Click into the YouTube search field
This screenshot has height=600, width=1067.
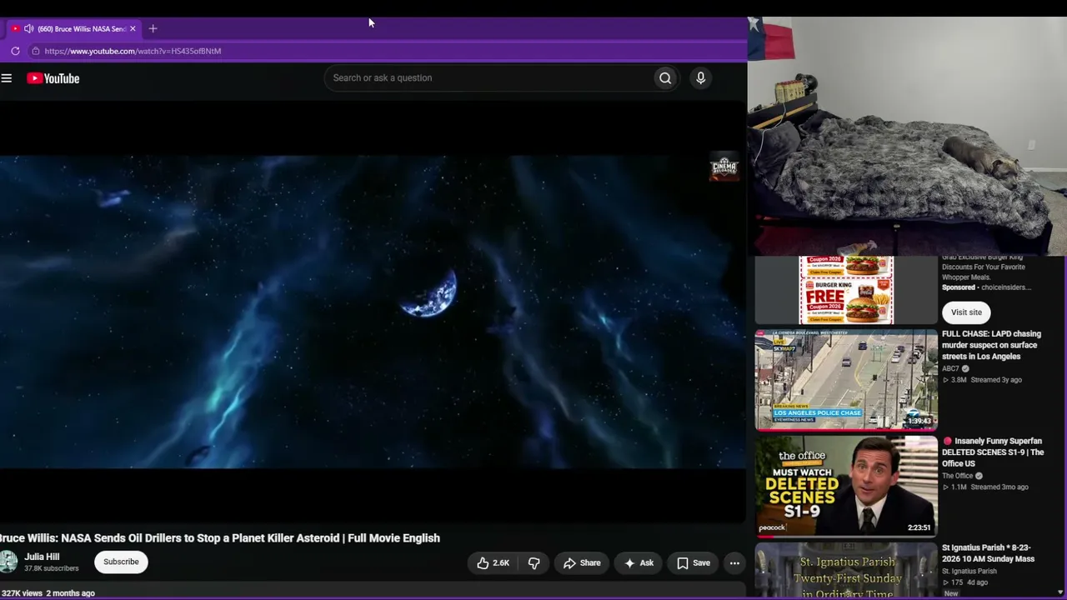(x=488, y=78)
